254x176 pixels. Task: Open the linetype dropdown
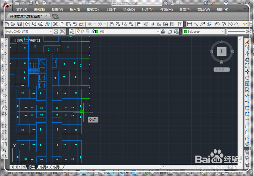[238, 32]
